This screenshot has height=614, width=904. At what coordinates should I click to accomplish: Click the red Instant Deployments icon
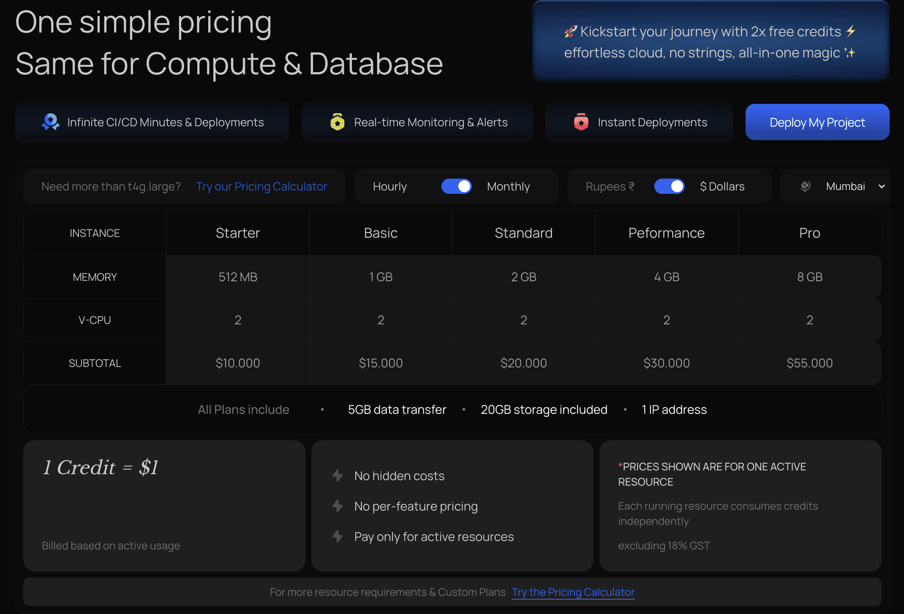[x=581, y=122]
